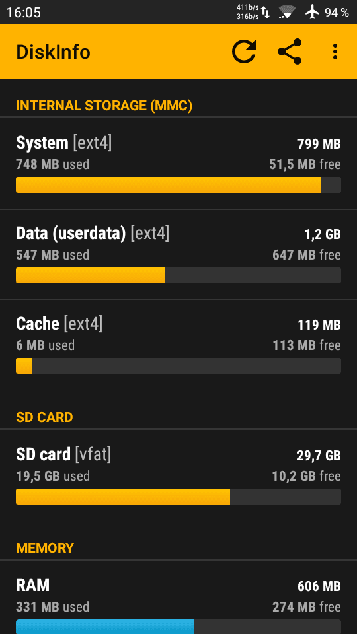Select the Cache [ext4] partition entry

click(x=178, y=345)
